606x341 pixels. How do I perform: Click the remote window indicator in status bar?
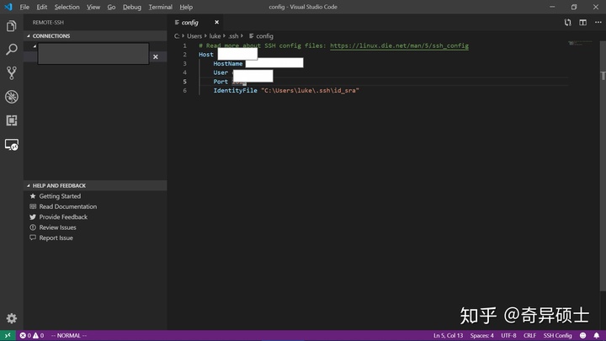point(8,335)
